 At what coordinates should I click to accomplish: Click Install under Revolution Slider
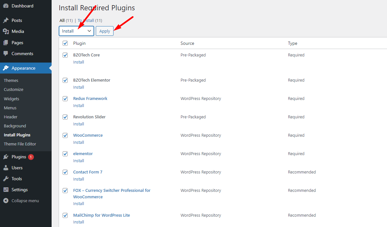[78, 124]
